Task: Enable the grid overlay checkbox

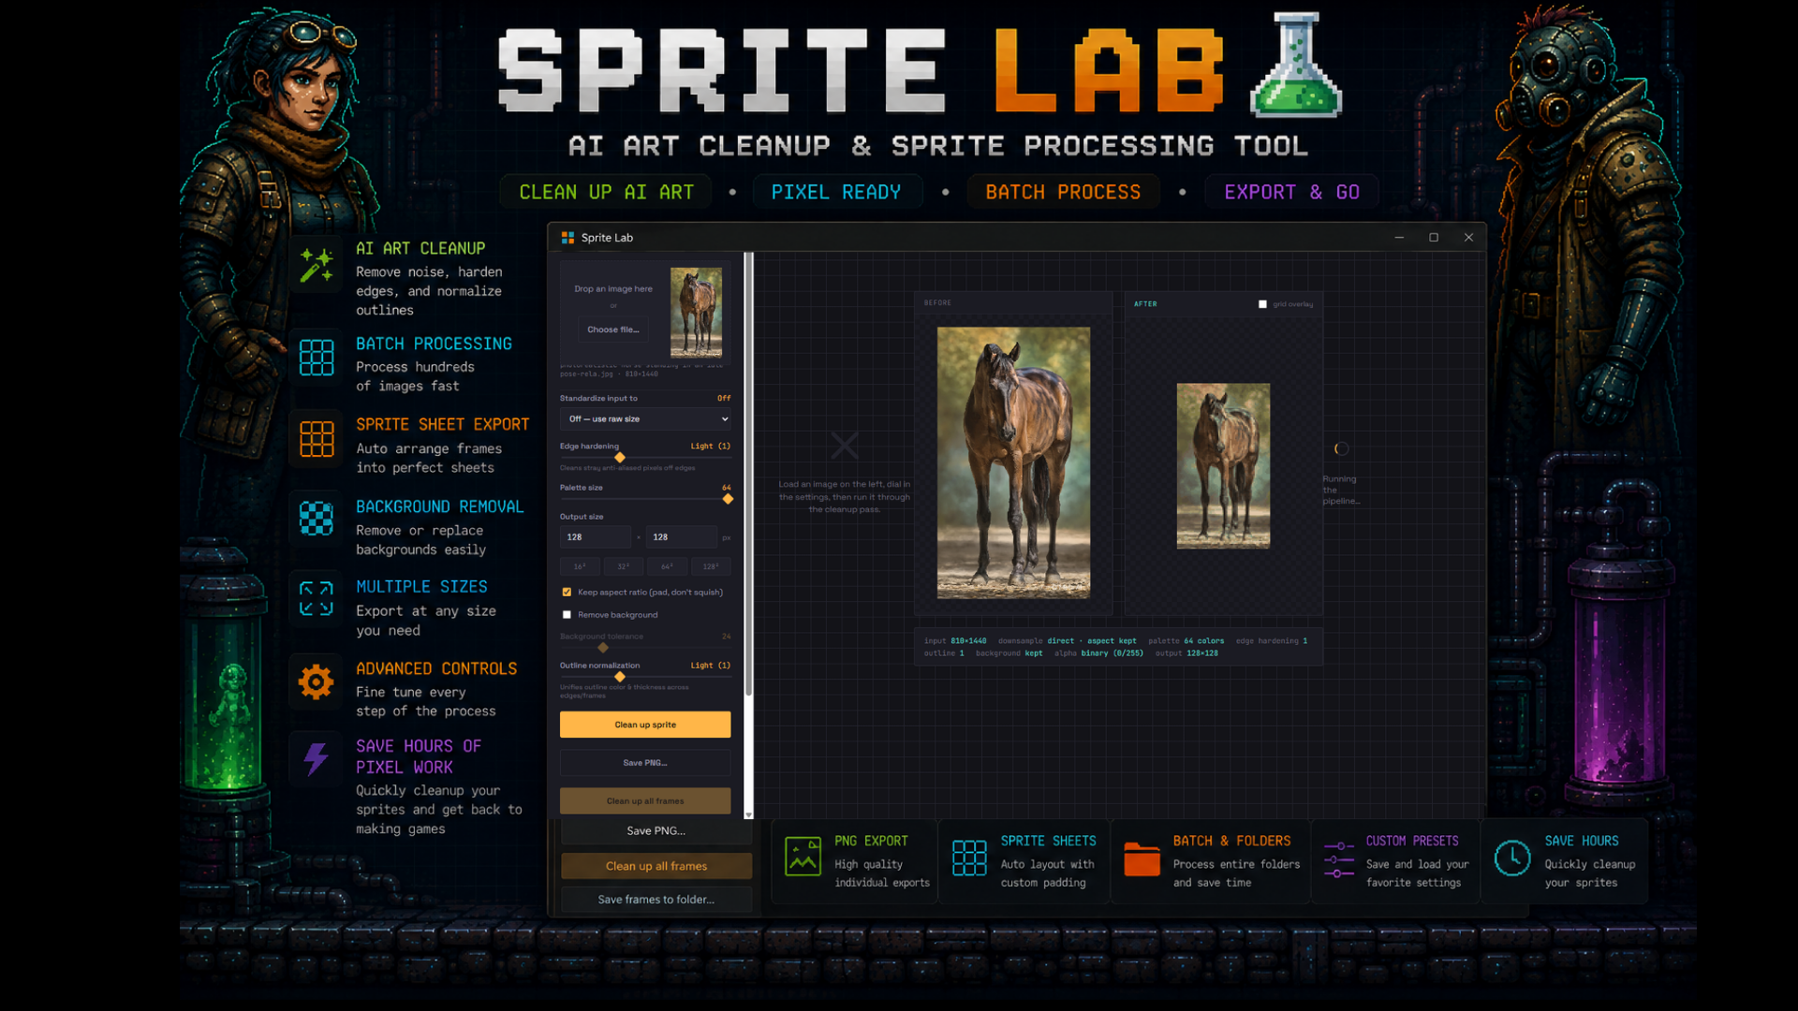Action: 1262,304
